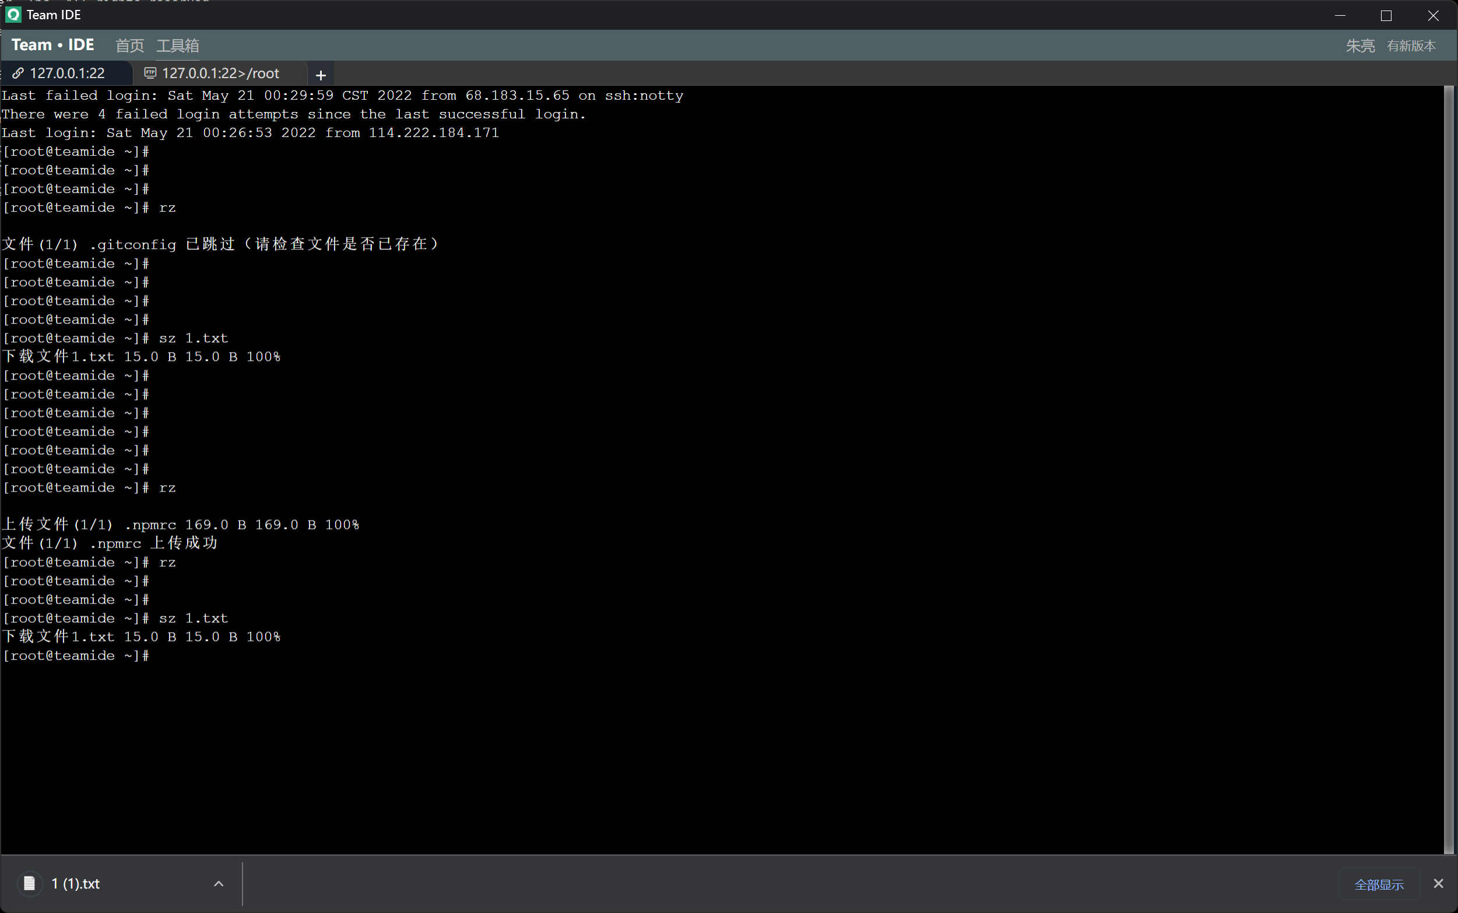This screenshot has height=913, width=1458.
Task: Dismiss the download bar with the × button
Action: [x=1438, y=883]
